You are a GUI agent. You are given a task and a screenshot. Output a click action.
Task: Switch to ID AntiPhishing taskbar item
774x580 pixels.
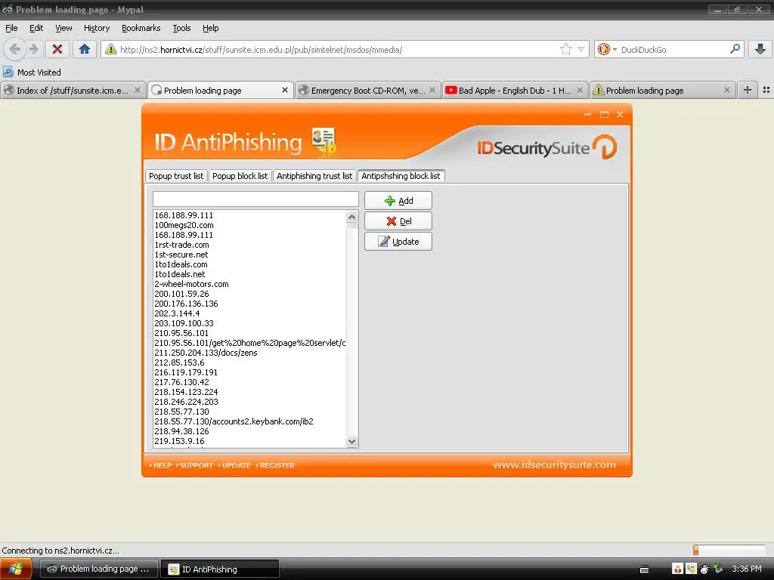click(220, 569)
